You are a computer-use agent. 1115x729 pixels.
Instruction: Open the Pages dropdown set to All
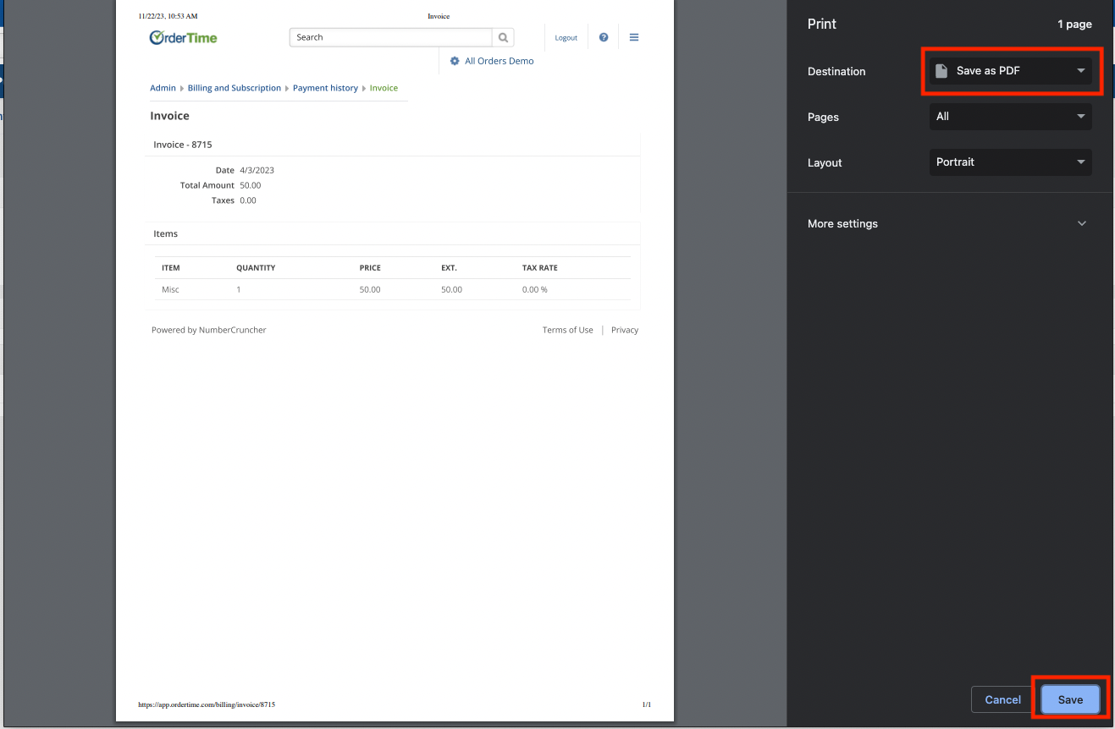tap(1011, 117)
